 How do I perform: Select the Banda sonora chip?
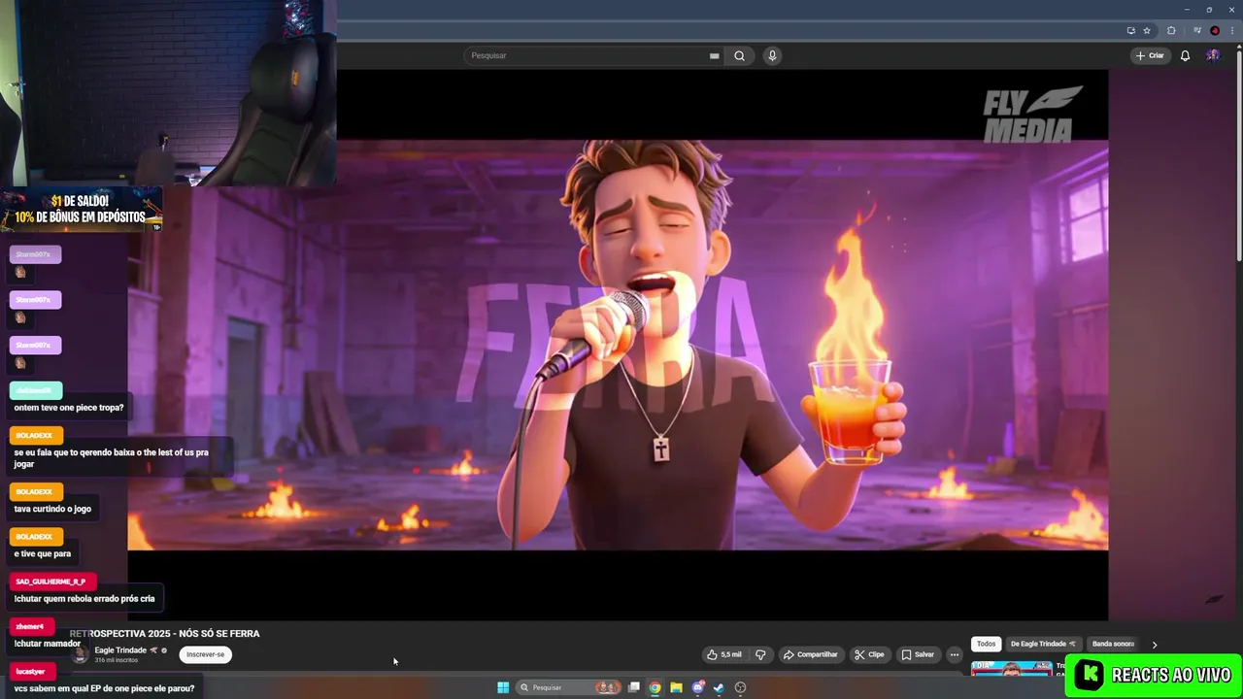(1113, 644)
